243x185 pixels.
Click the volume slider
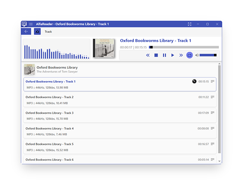pyautogui.click(x=208, y=55)
